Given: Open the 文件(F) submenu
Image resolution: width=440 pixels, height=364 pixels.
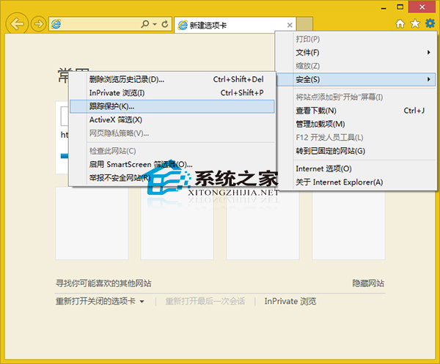Looking at the screenshot, I should click(356, 53).
